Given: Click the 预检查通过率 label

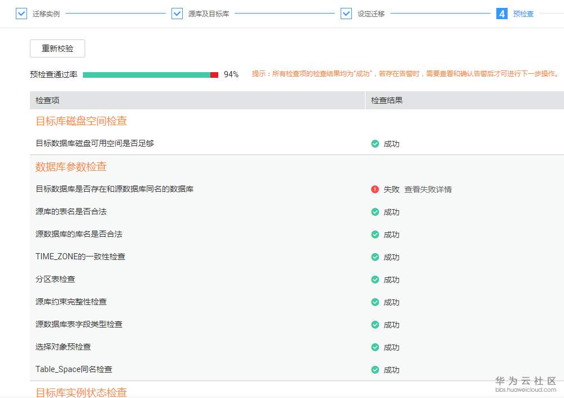Looking at the screenshot, I should click(54, 74).
